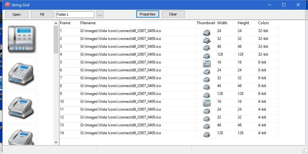The width and height of the screenshot is (308, 154).
Task: Click the 4-bit Colors cell in frame 13
Action: tap(268, 126)
